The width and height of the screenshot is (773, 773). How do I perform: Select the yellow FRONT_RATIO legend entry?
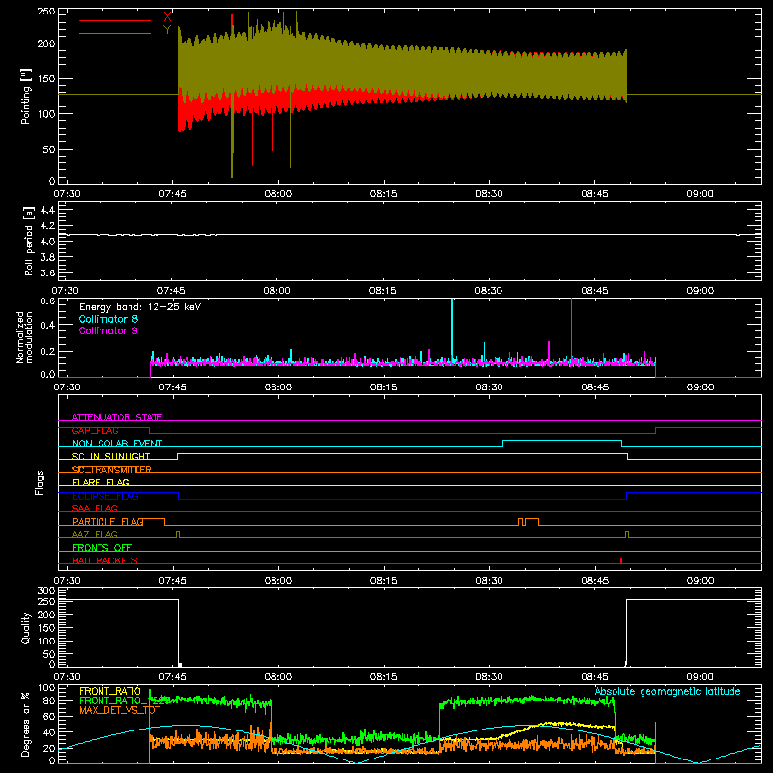(110, 691)
